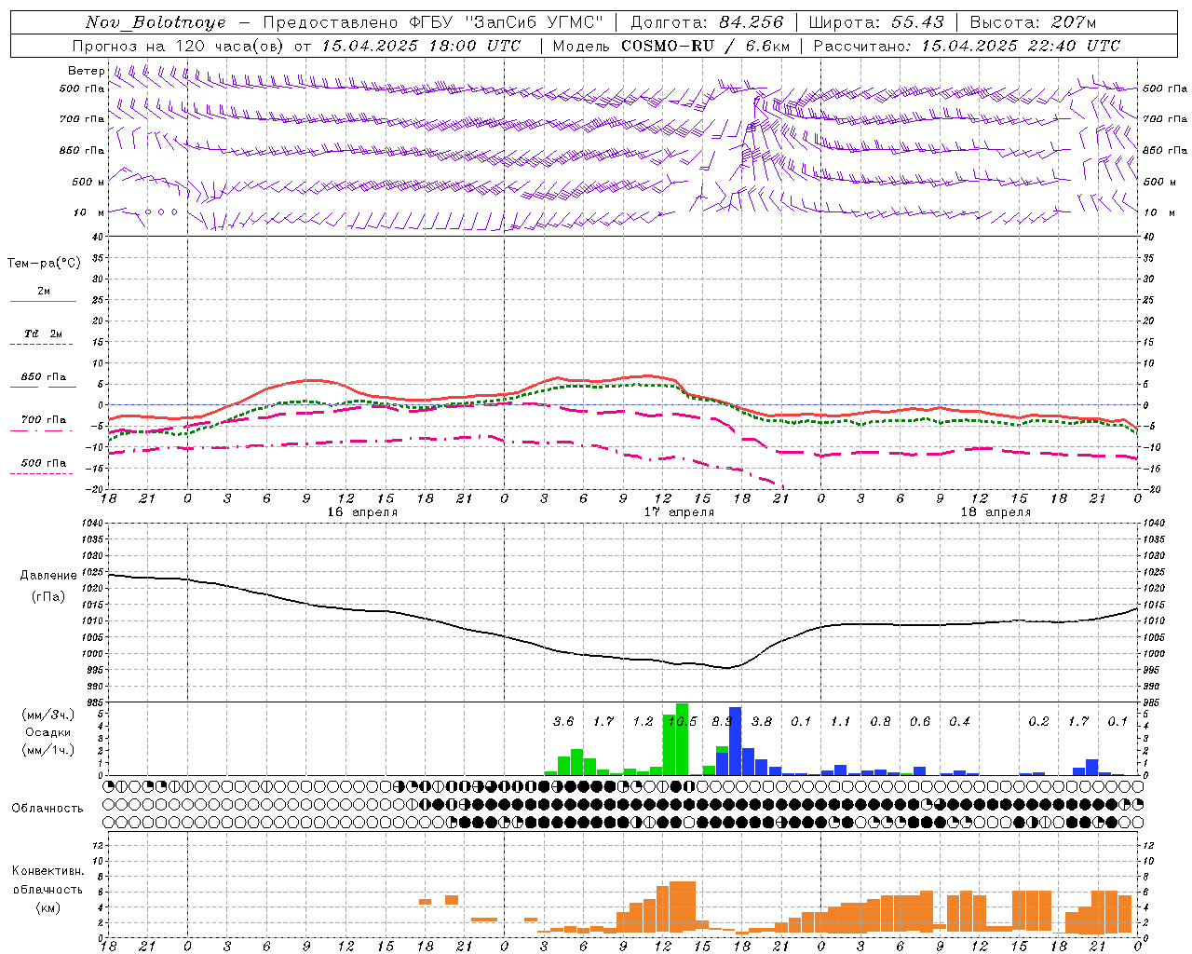Click the "500 гПа" temperature legend entry
This screenshot has height=954, width=1192.
click(x=44, y=463)
